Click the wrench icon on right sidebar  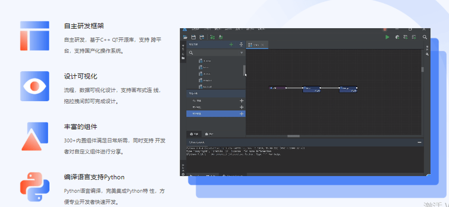(427, 54)
